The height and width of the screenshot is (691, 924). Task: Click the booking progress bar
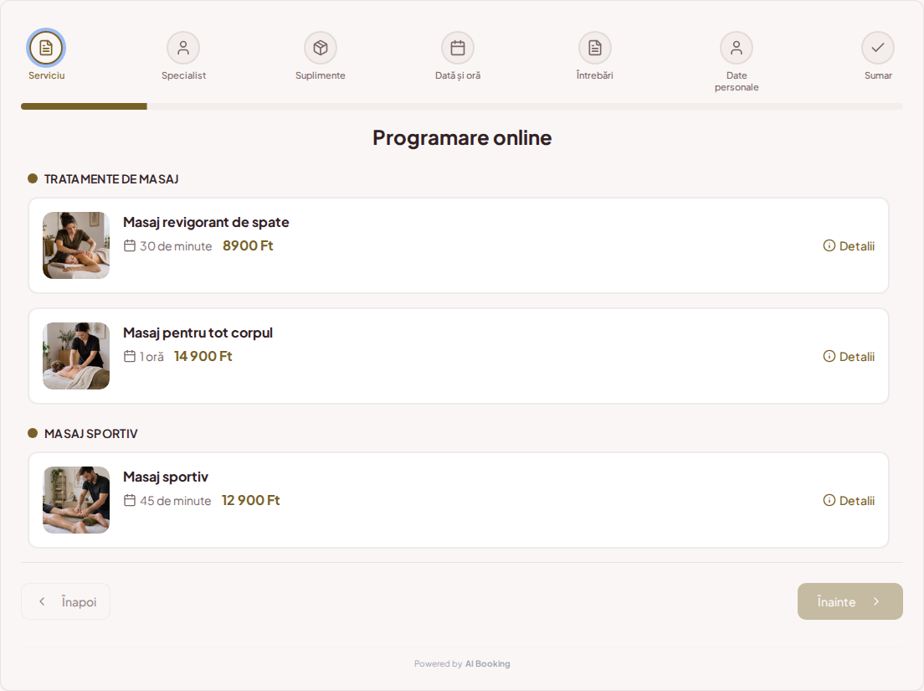click(x=462, y=106)
